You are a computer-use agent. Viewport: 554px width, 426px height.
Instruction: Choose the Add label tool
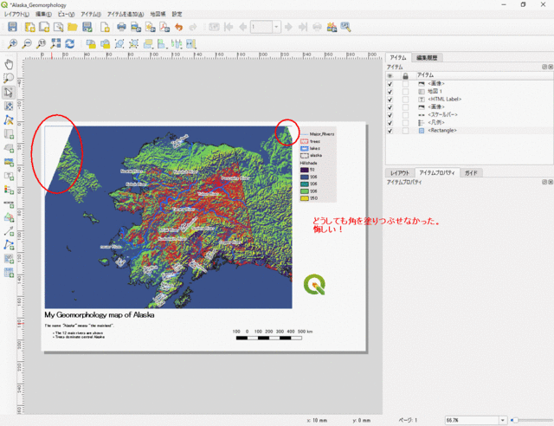(x=9, y=176)
